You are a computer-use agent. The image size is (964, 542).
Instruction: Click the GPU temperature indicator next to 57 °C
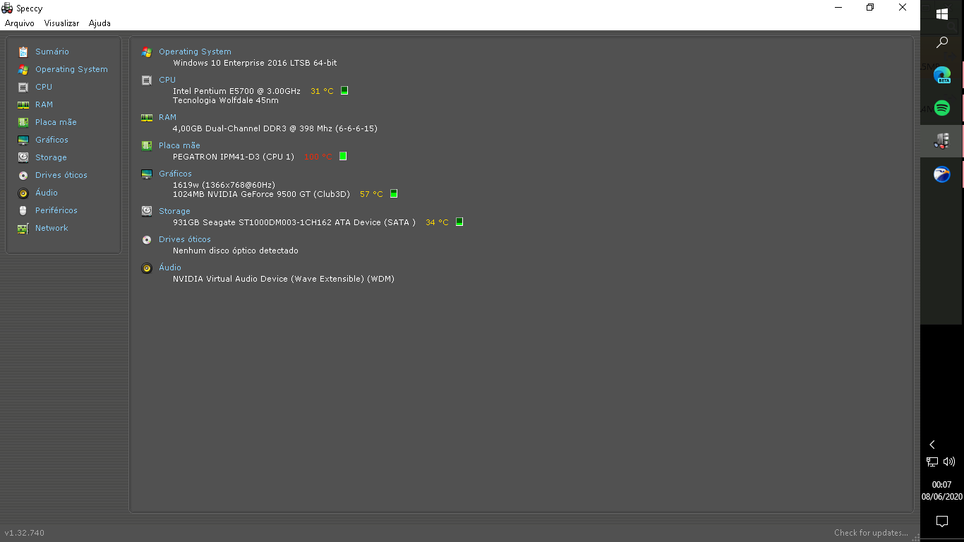click(x=394, y=193)
